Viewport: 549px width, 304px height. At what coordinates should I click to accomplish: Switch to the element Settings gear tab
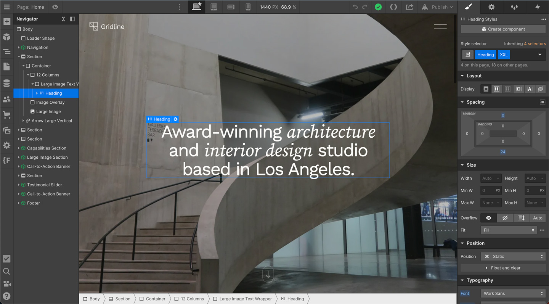click(x=491, y=7)
